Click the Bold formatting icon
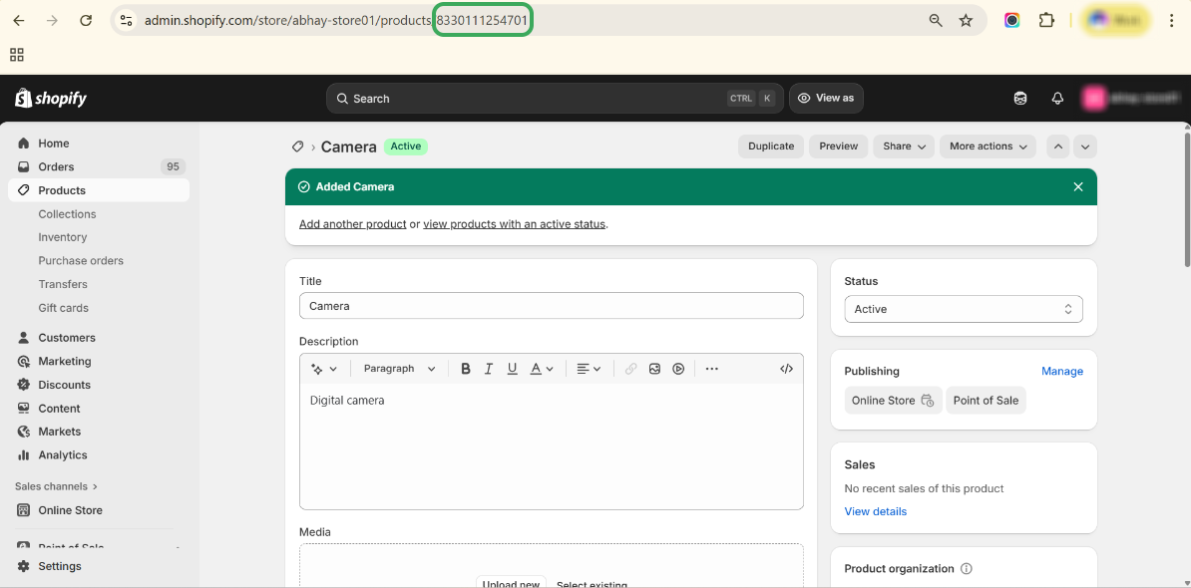1191x588 pixels. (x=465, y=369)
